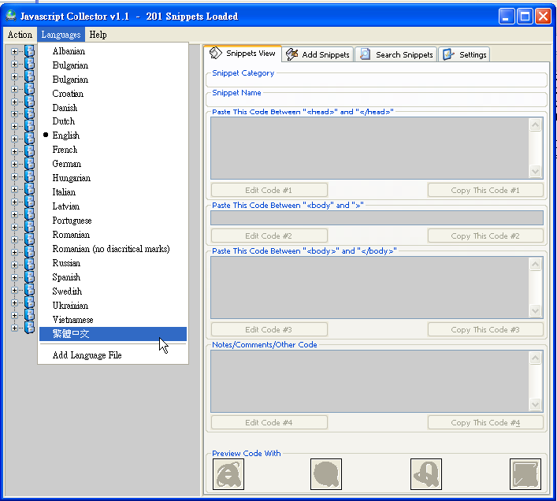557x501 pixels.
Task: Click the body tag attribute field
Action: (377, 217)
